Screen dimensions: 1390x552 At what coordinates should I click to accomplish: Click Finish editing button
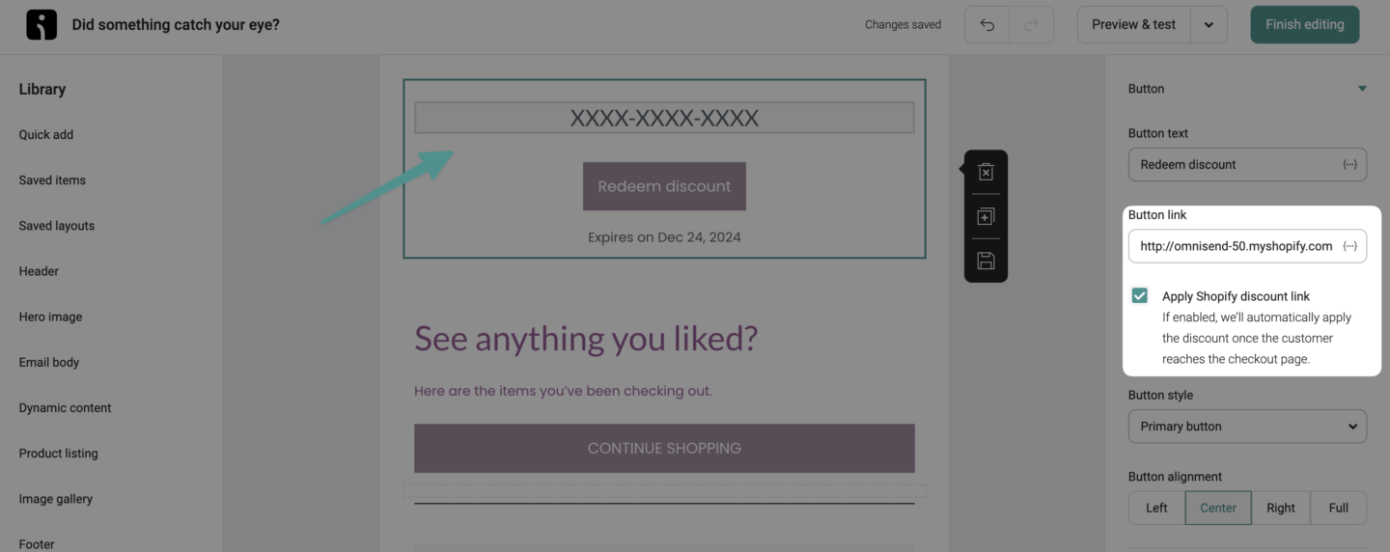coord(1304,25)
